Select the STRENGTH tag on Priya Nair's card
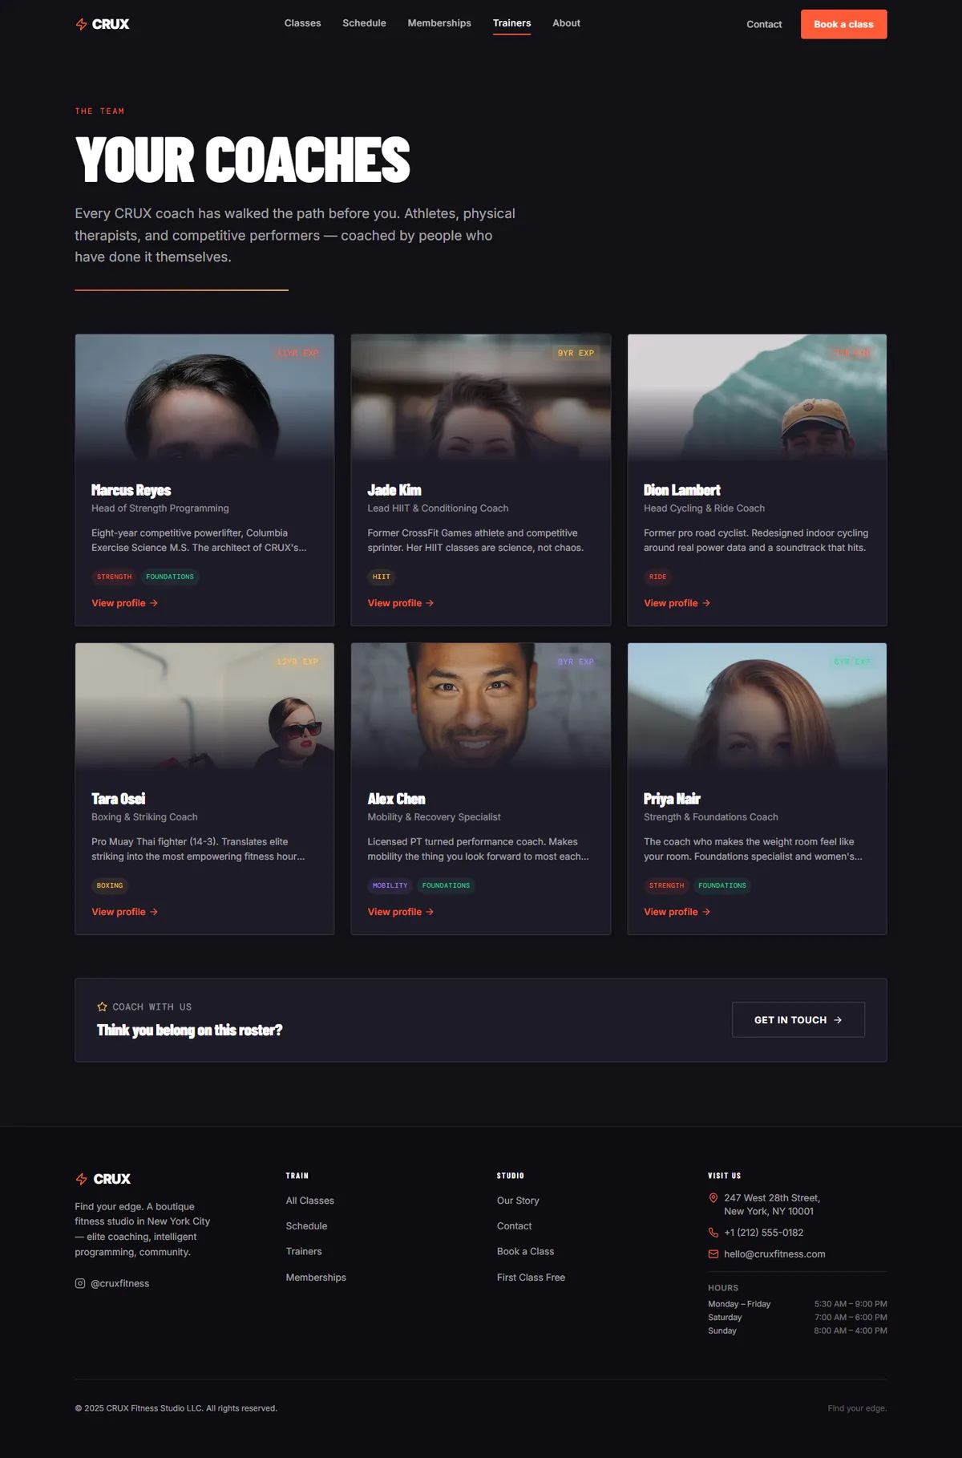962x1458 pixels. pos(666,885)
